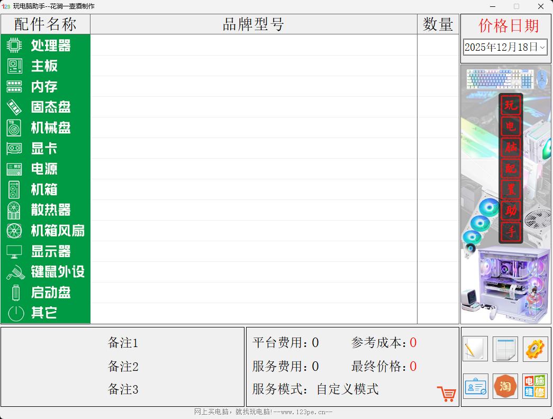Click the contact card icon
Viewport: 553px width, 419px height.
[475, 386]
